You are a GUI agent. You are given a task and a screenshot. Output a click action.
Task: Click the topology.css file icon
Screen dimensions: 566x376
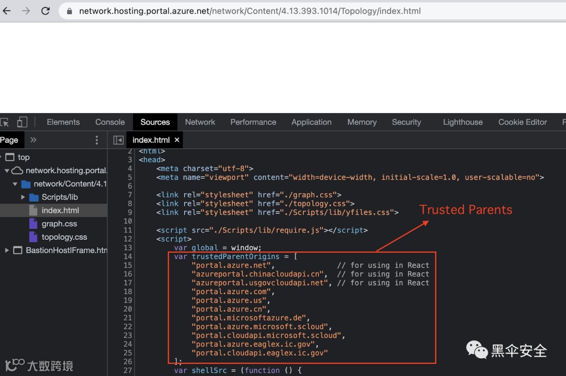pos(33,237)
